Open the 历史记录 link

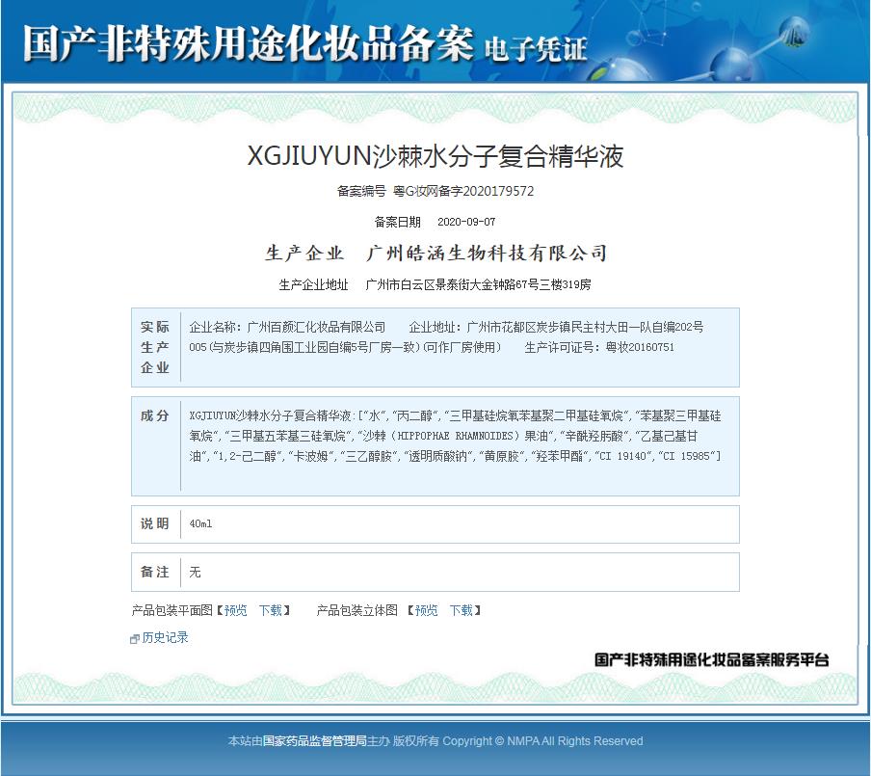tap(165, 638)
